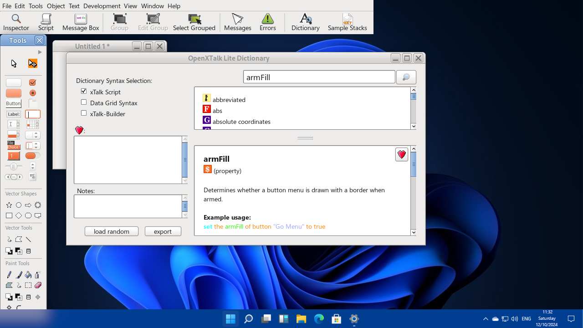Image resolution: width=583 pixels, height=328 pixels.
Task: Open Microsoft Edge from taskbar
Action: point(319,318)
